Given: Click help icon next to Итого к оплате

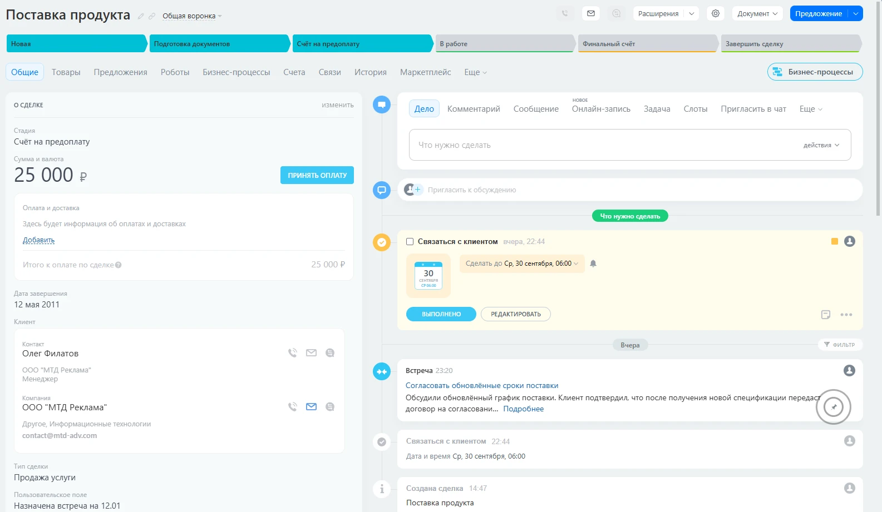Looking at the screenshot, I should pyautogui.click(x=119, y=265).
